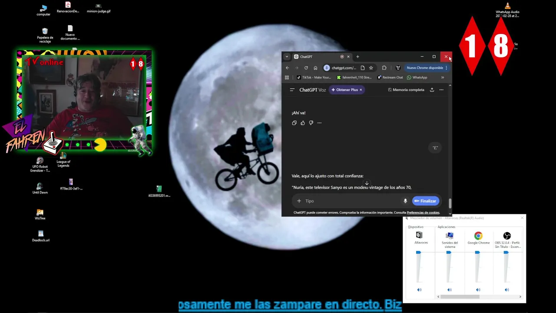Mute Altavoces in volume mixer
Screen dimensions: 556x313
[x=419, y=290]
